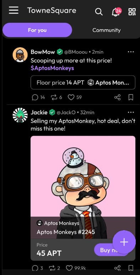Click the $AptosMonkeys hashtag link
Image resolution: width=140 pixels, height=275 pixels.
[x=52, y=68]
